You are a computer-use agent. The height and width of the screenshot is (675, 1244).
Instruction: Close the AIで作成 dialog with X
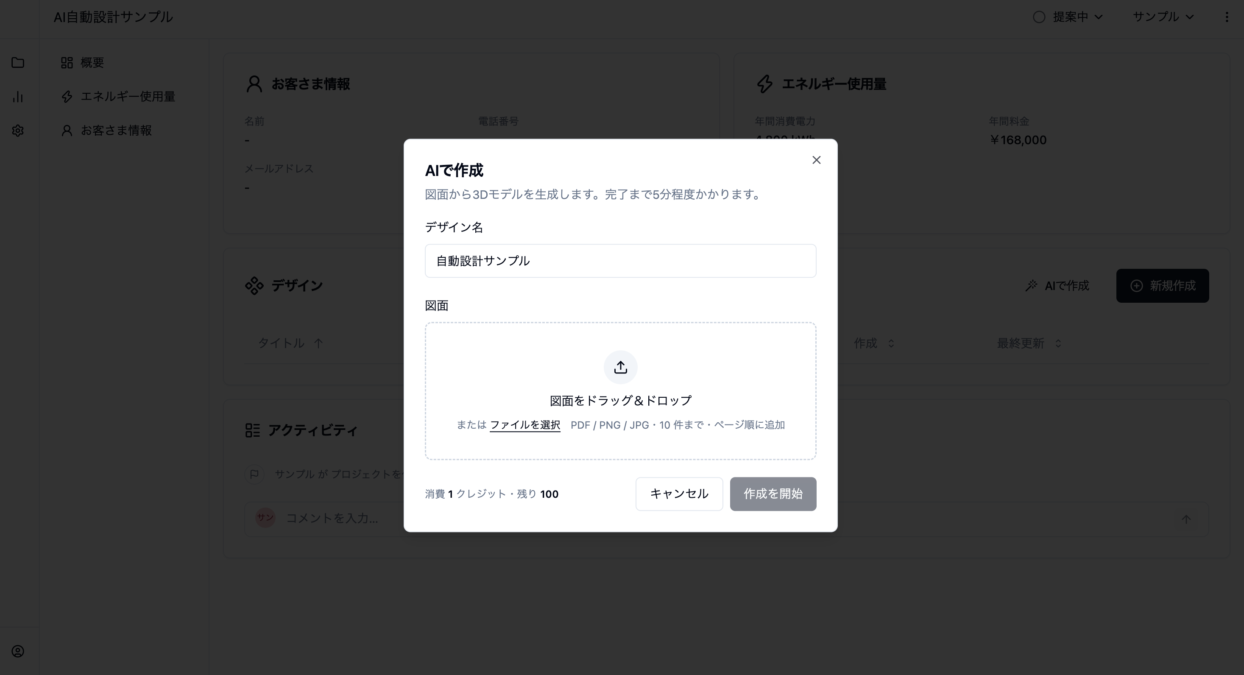pyautogui.click(x=816, y=160)
